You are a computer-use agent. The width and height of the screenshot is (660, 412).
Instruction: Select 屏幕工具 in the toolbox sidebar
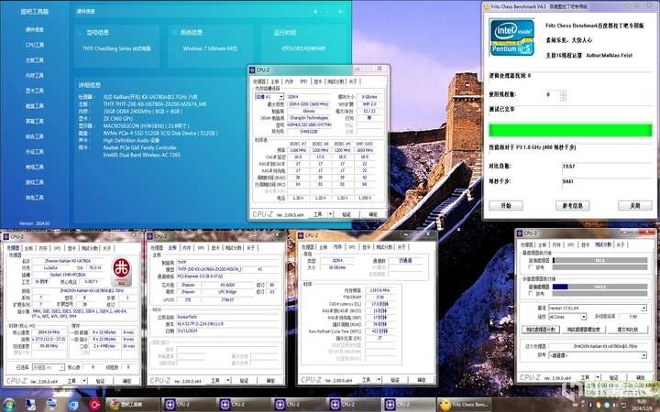click(35, 121)
